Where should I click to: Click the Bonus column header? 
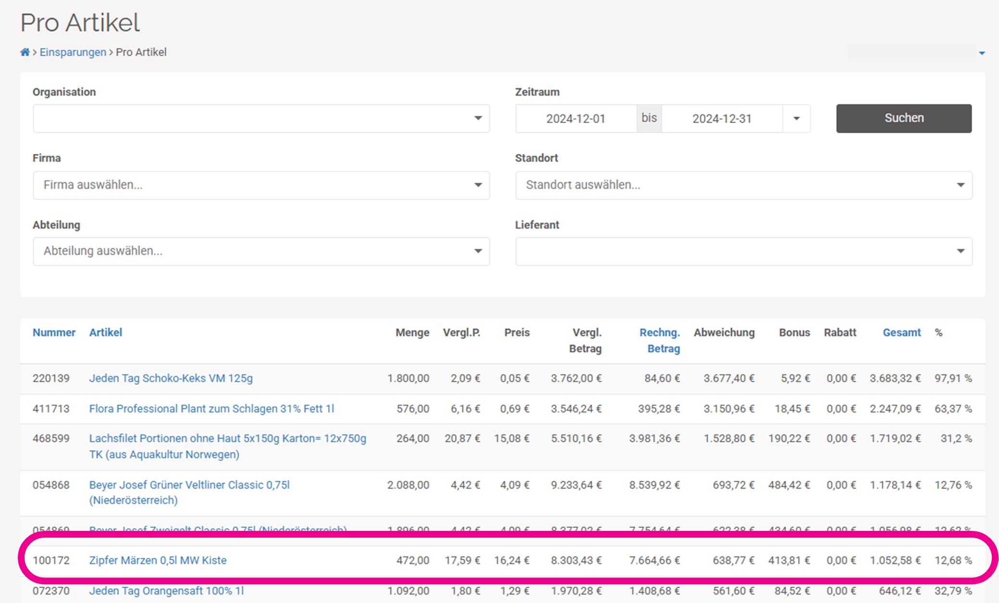(794, 332)
